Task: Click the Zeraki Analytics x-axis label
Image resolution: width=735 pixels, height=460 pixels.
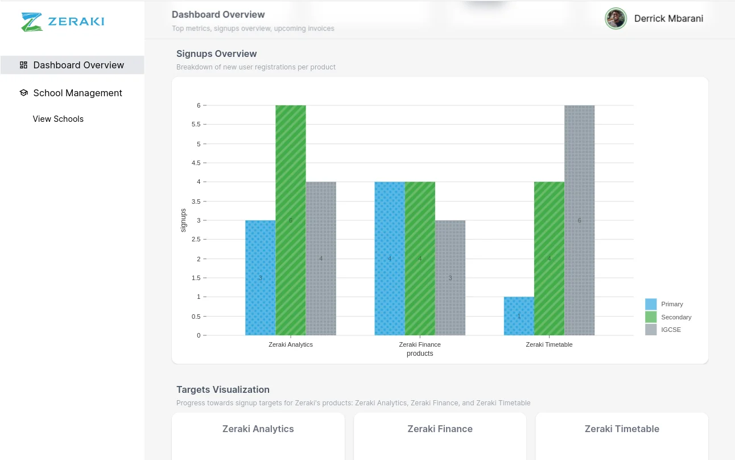Action: click(x=291, y=344)
